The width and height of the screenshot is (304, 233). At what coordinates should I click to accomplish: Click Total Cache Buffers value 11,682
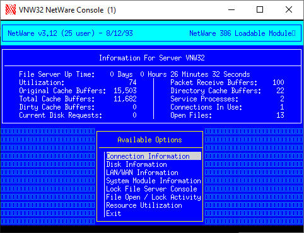125,99
